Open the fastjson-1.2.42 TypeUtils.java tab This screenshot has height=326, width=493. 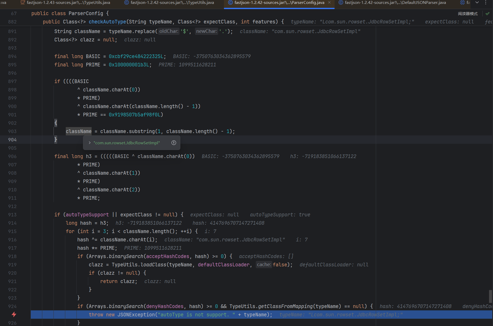pyautogui.click(x=172, y=3)
